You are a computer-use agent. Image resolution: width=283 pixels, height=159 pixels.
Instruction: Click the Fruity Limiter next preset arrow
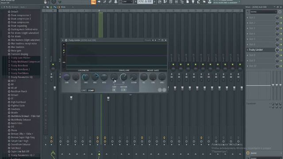pos(155,40)
